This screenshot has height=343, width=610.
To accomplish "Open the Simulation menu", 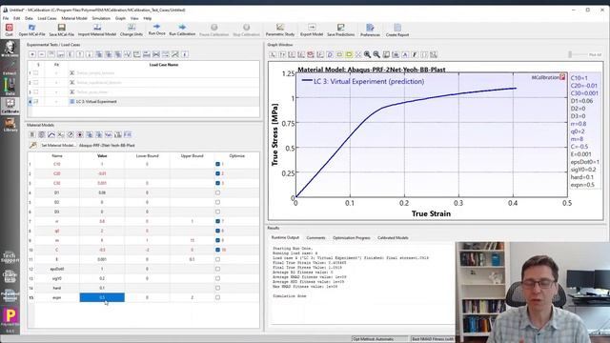I will [101, 18].
